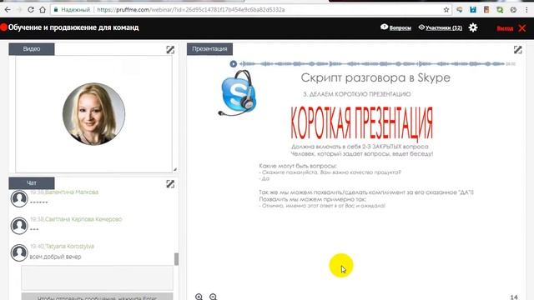
Task: Click Tatyana Korostylva's chat avatar
Action: pos(19,252)
